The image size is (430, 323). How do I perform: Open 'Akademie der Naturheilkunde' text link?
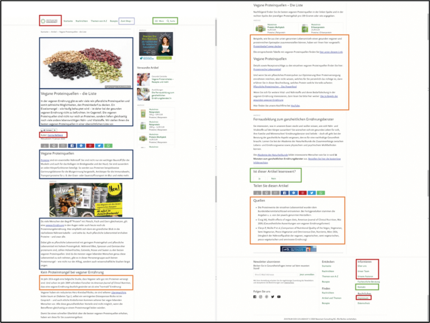272,155
